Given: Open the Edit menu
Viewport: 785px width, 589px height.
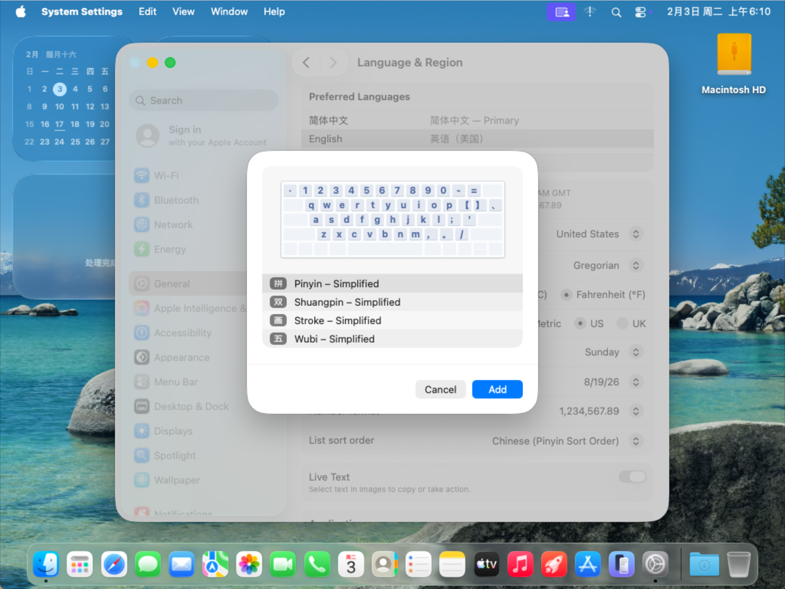Looking at the screenshot, I should (147, 12).
